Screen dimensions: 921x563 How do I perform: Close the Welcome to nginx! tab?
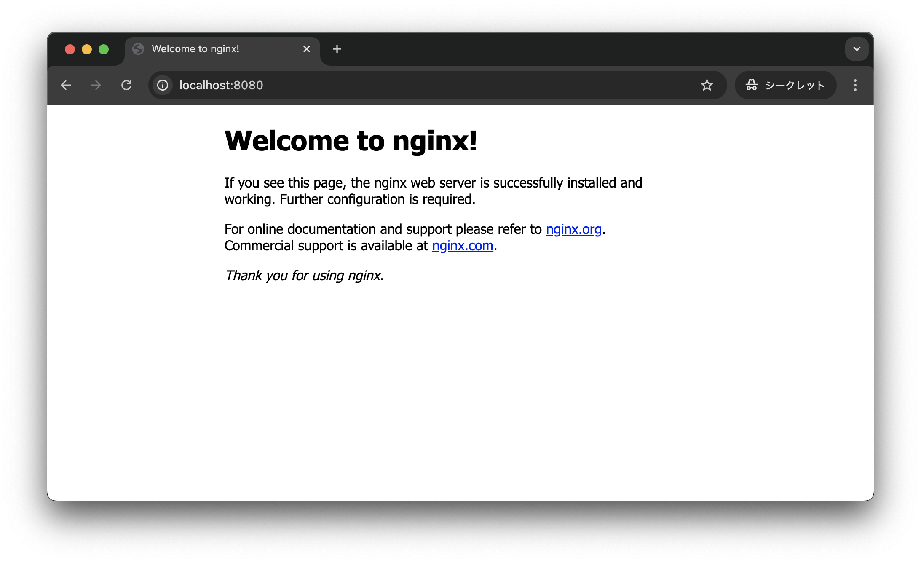[x=307, y=49]
